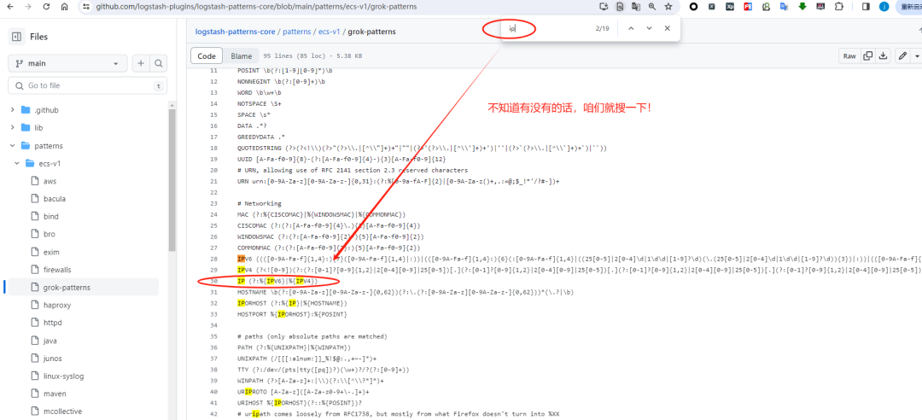Bookmark this page with the star
This screenshot has width=922, height=420.
(x=668, y=7)
